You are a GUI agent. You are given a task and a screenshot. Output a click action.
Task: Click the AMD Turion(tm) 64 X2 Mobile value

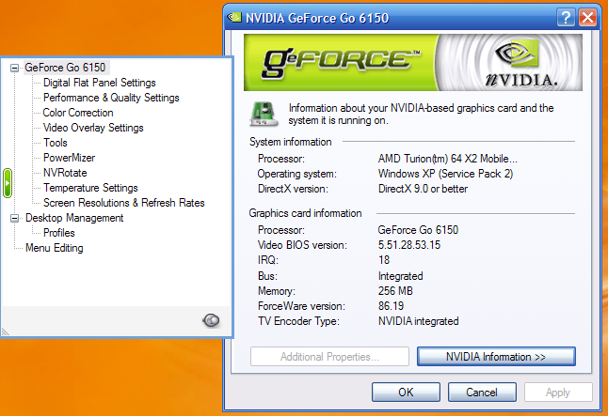(447, 159)
